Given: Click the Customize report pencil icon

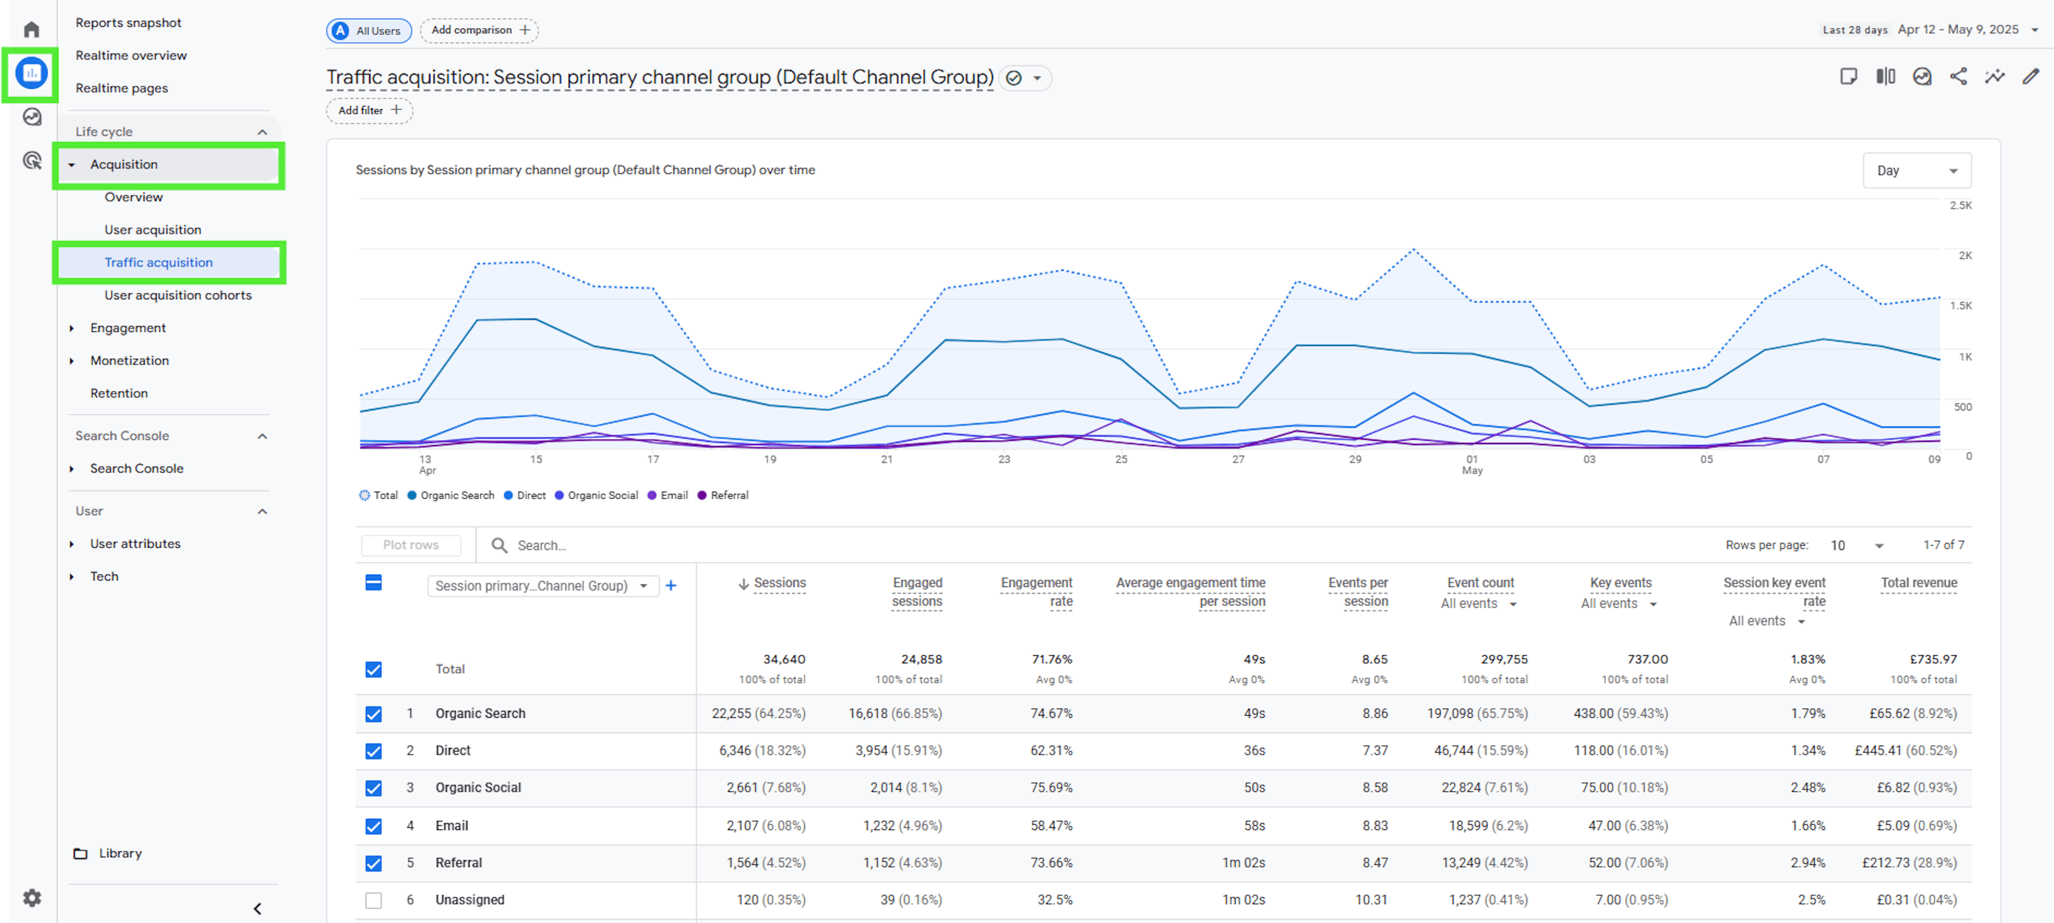Looking at the screenshot, I should coord(2030,76).
